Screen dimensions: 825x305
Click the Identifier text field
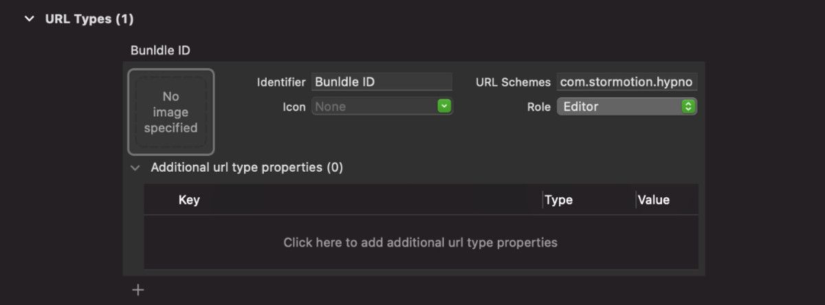[x=382, y=82]
